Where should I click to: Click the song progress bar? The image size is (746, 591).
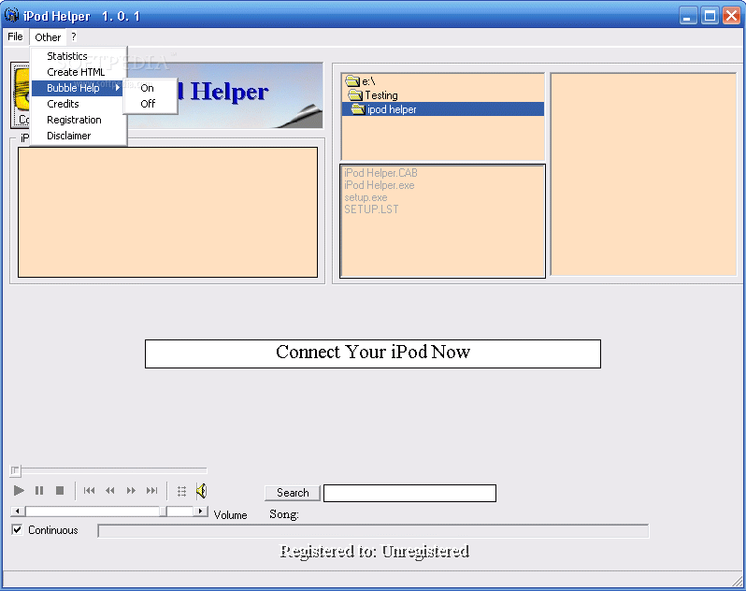pos(373,530)
